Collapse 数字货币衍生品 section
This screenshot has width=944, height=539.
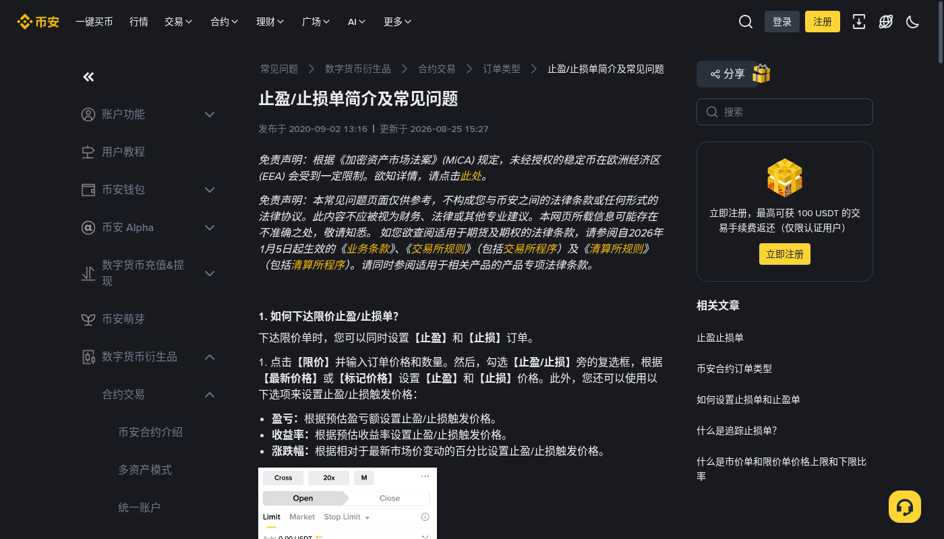(210, 357)
